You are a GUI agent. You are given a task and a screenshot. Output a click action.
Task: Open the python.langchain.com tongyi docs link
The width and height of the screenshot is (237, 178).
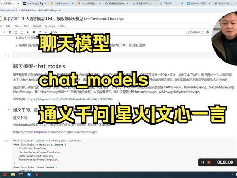(x=55, y=132)
